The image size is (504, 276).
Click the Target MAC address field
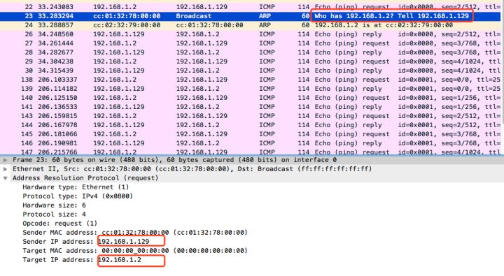(135, 251)
